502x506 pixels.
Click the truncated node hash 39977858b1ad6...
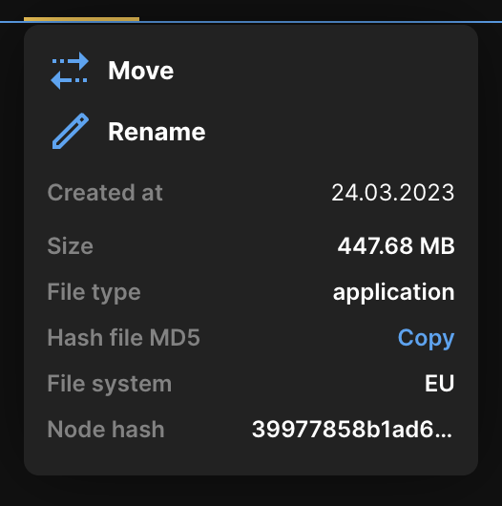352,430
